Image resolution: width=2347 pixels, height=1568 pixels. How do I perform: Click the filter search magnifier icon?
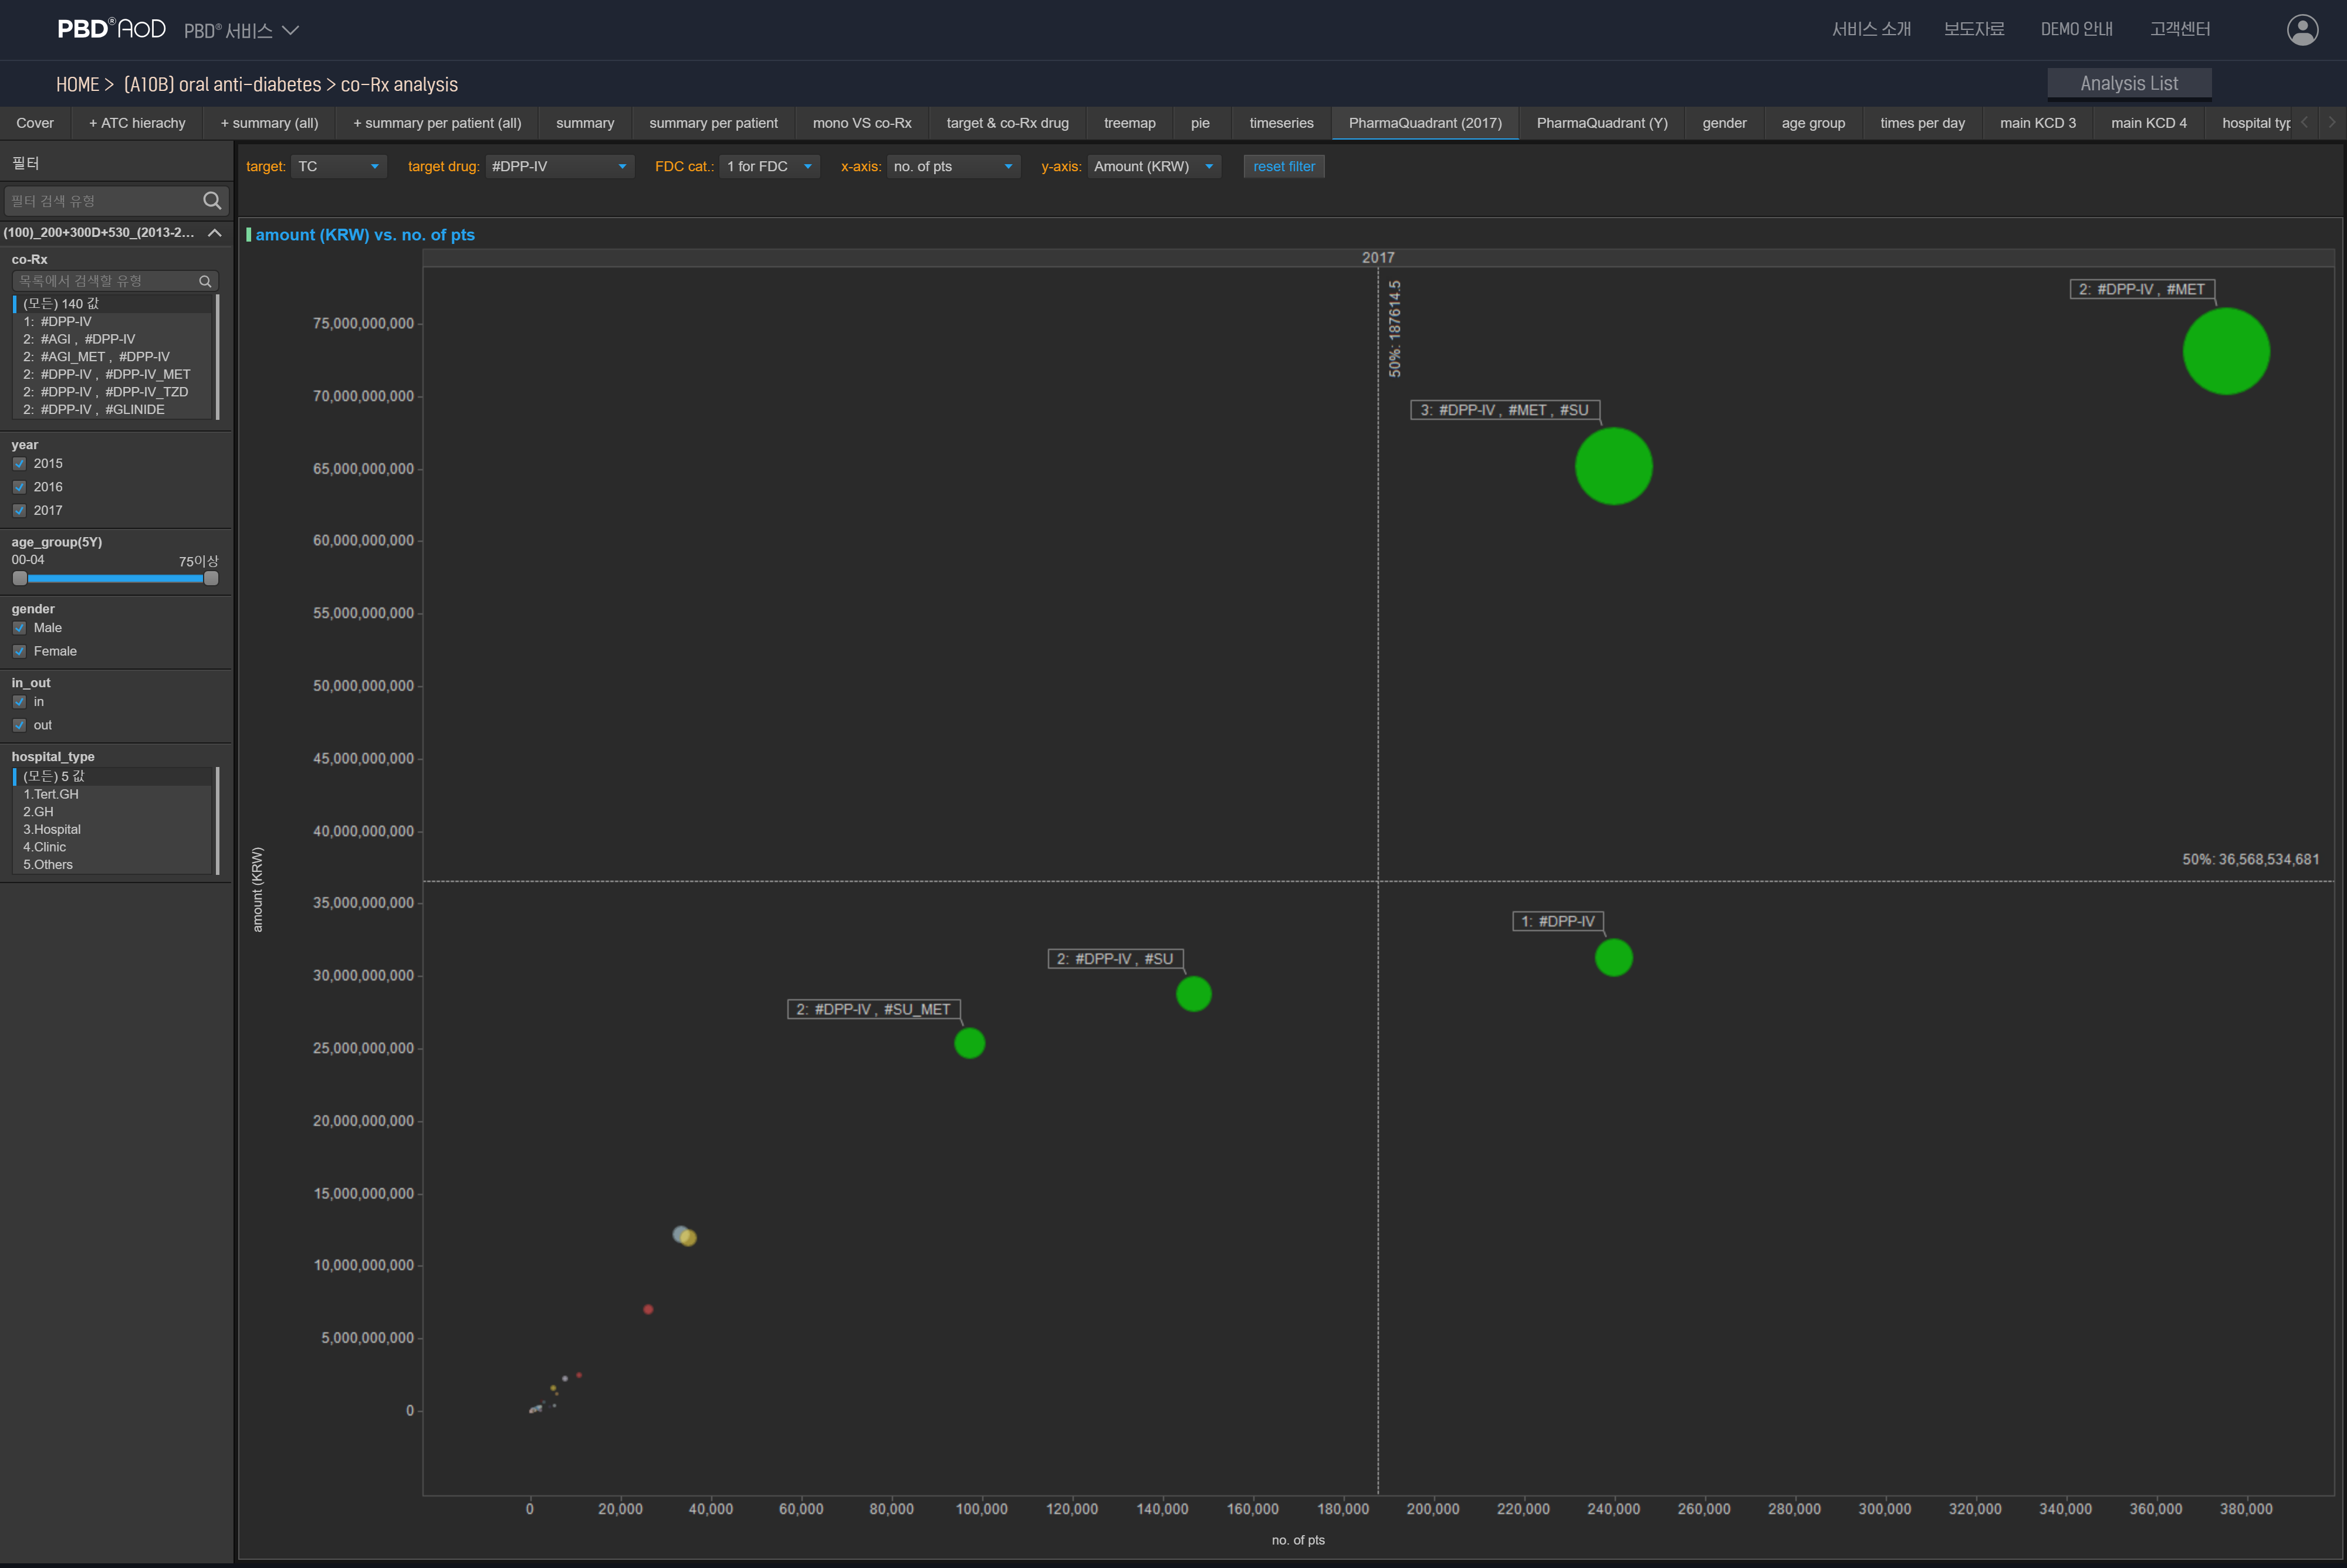[x=212, y=201]
